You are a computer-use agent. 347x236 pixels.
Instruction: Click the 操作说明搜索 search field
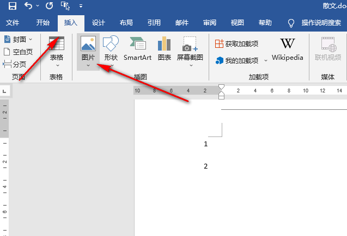tap(321, 23)
